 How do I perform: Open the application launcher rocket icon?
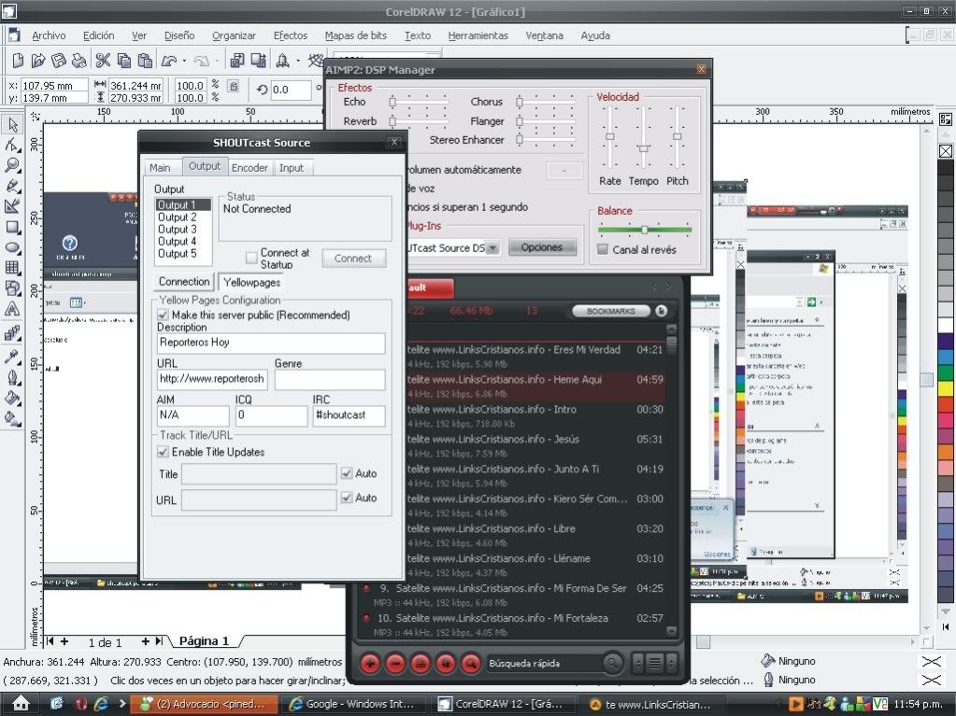coord(282,61)
